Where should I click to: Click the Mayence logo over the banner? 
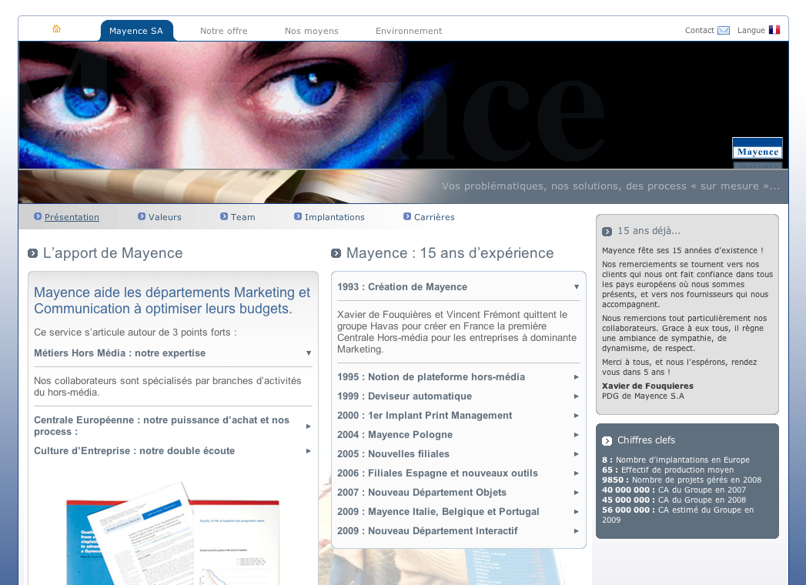tap(757, 149)
